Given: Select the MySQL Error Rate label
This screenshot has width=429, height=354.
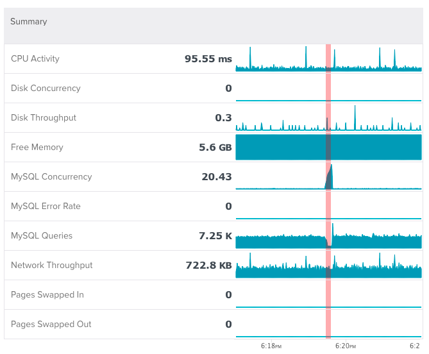Looking at the screenshot, I should click(x=46, y=206).
